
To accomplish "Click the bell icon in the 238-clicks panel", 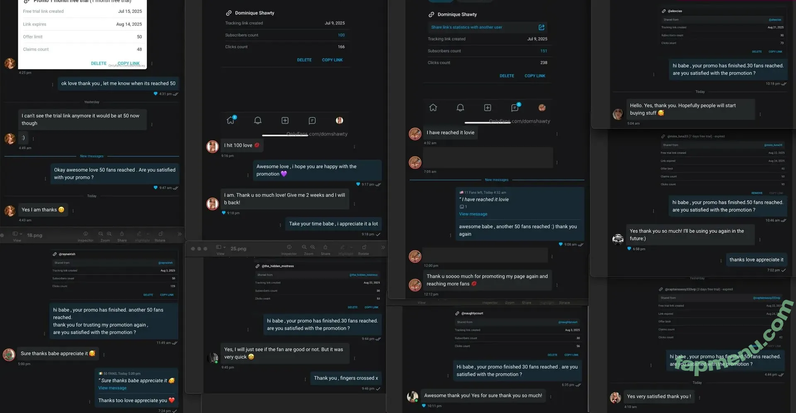I will pyautogui.click(x=460, y=107).
